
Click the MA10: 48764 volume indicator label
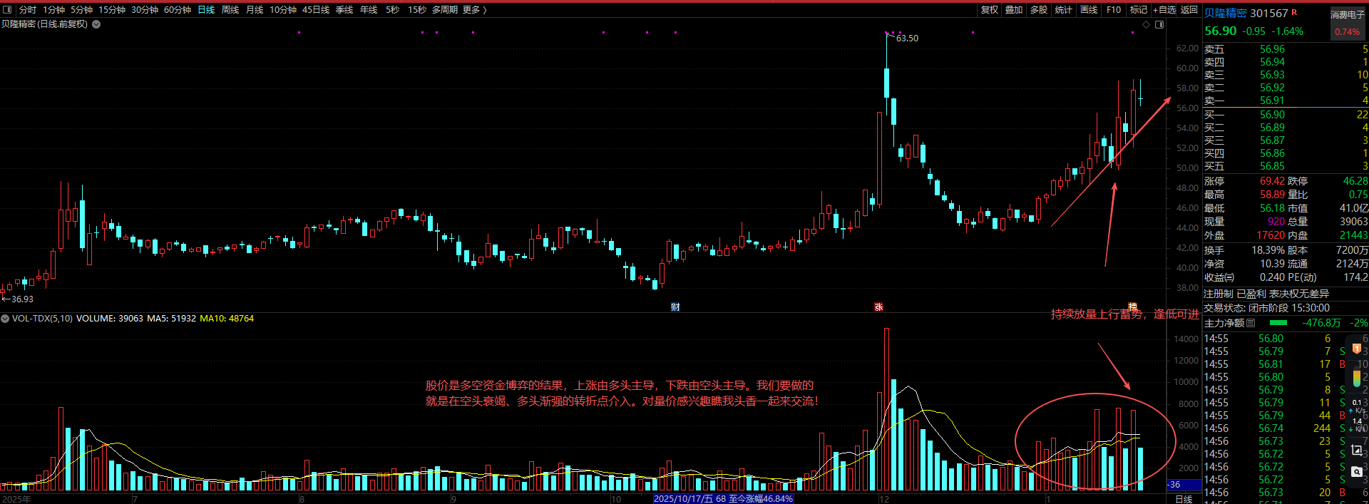click(227, 319)
